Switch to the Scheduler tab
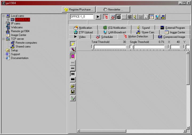192x135 pixels. [104, 37]
